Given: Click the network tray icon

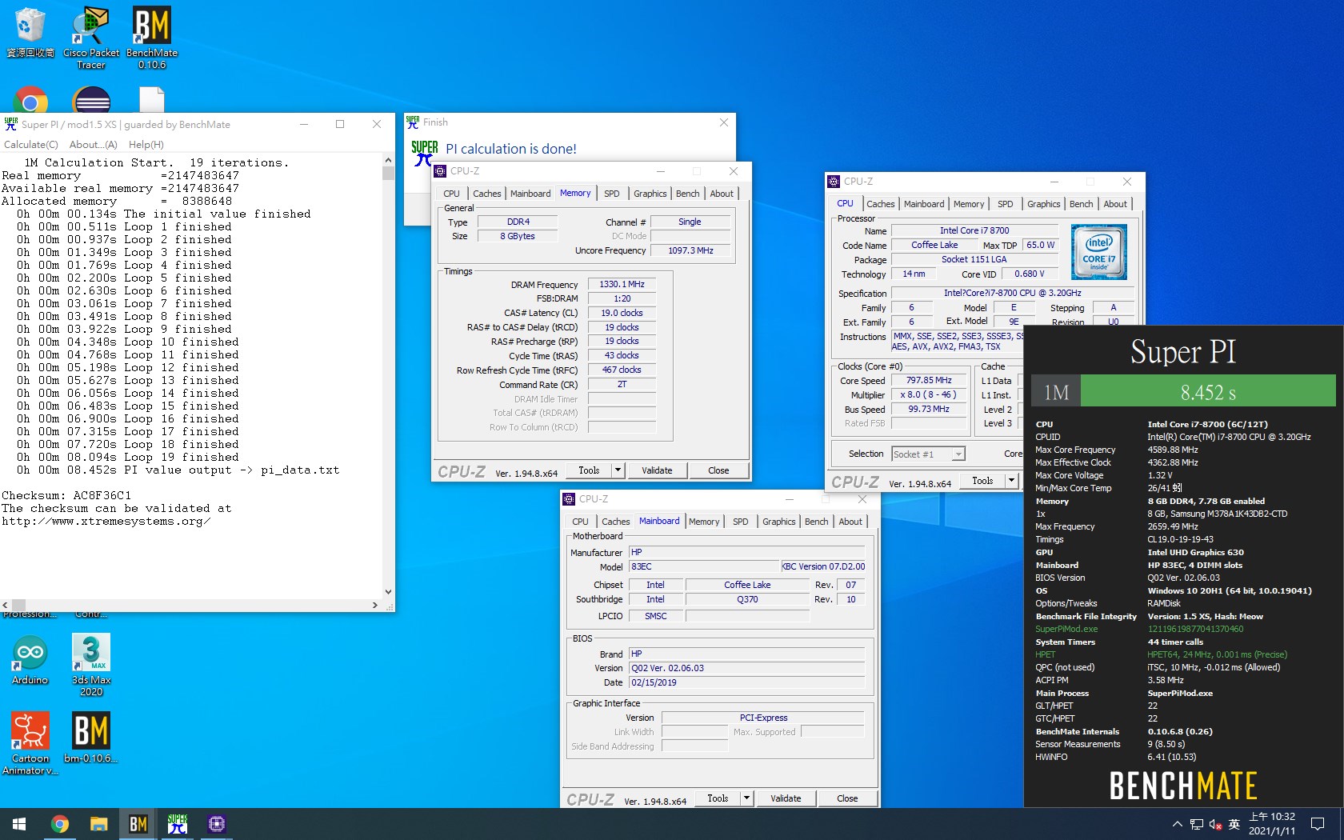Looking at the screenshot, I should pos(1196,824).
